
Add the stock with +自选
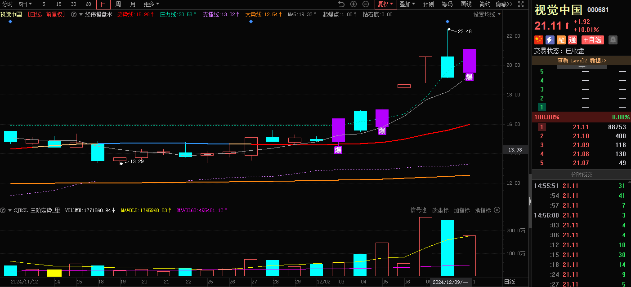592,39
